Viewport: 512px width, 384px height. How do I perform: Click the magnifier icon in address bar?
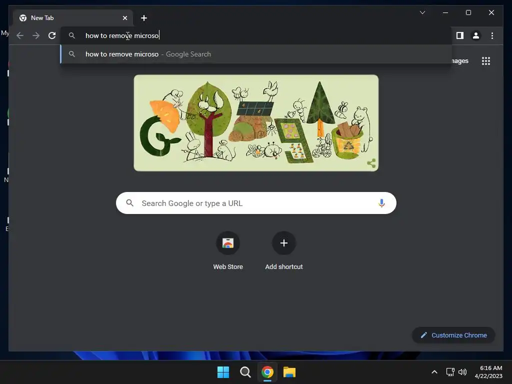(x=72, y=35)
